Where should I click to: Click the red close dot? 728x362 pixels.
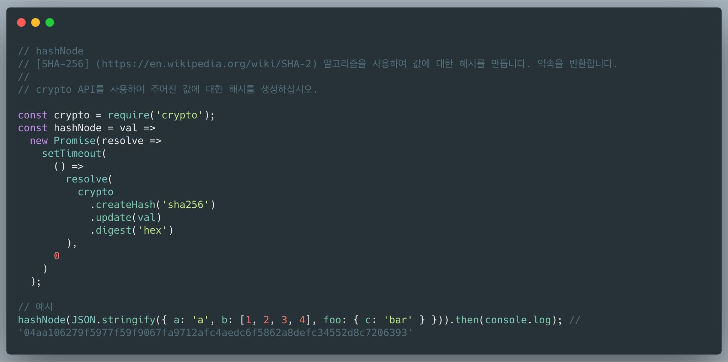click(x=21, y=22)
